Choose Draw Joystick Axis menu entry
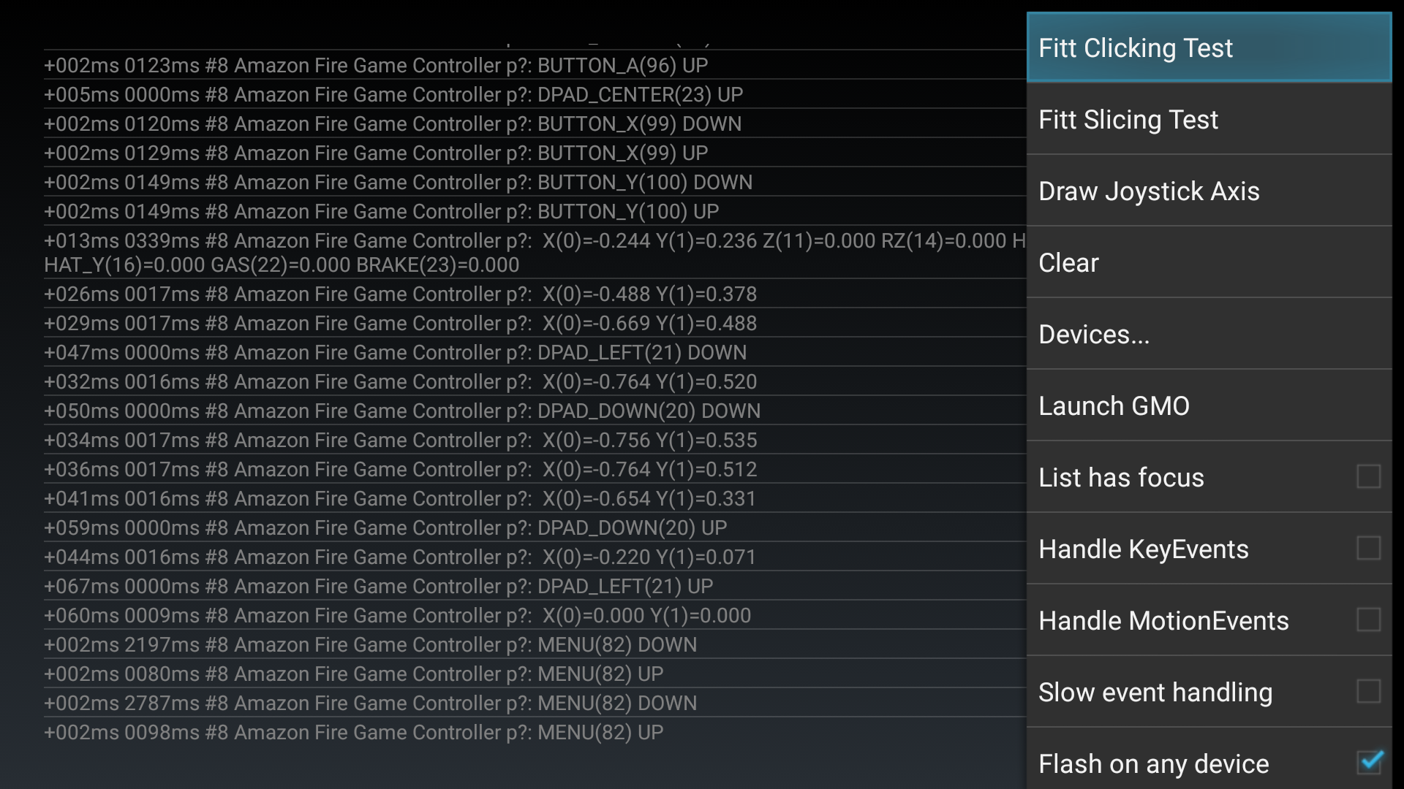1404x789 pixels. [1208, 191]
